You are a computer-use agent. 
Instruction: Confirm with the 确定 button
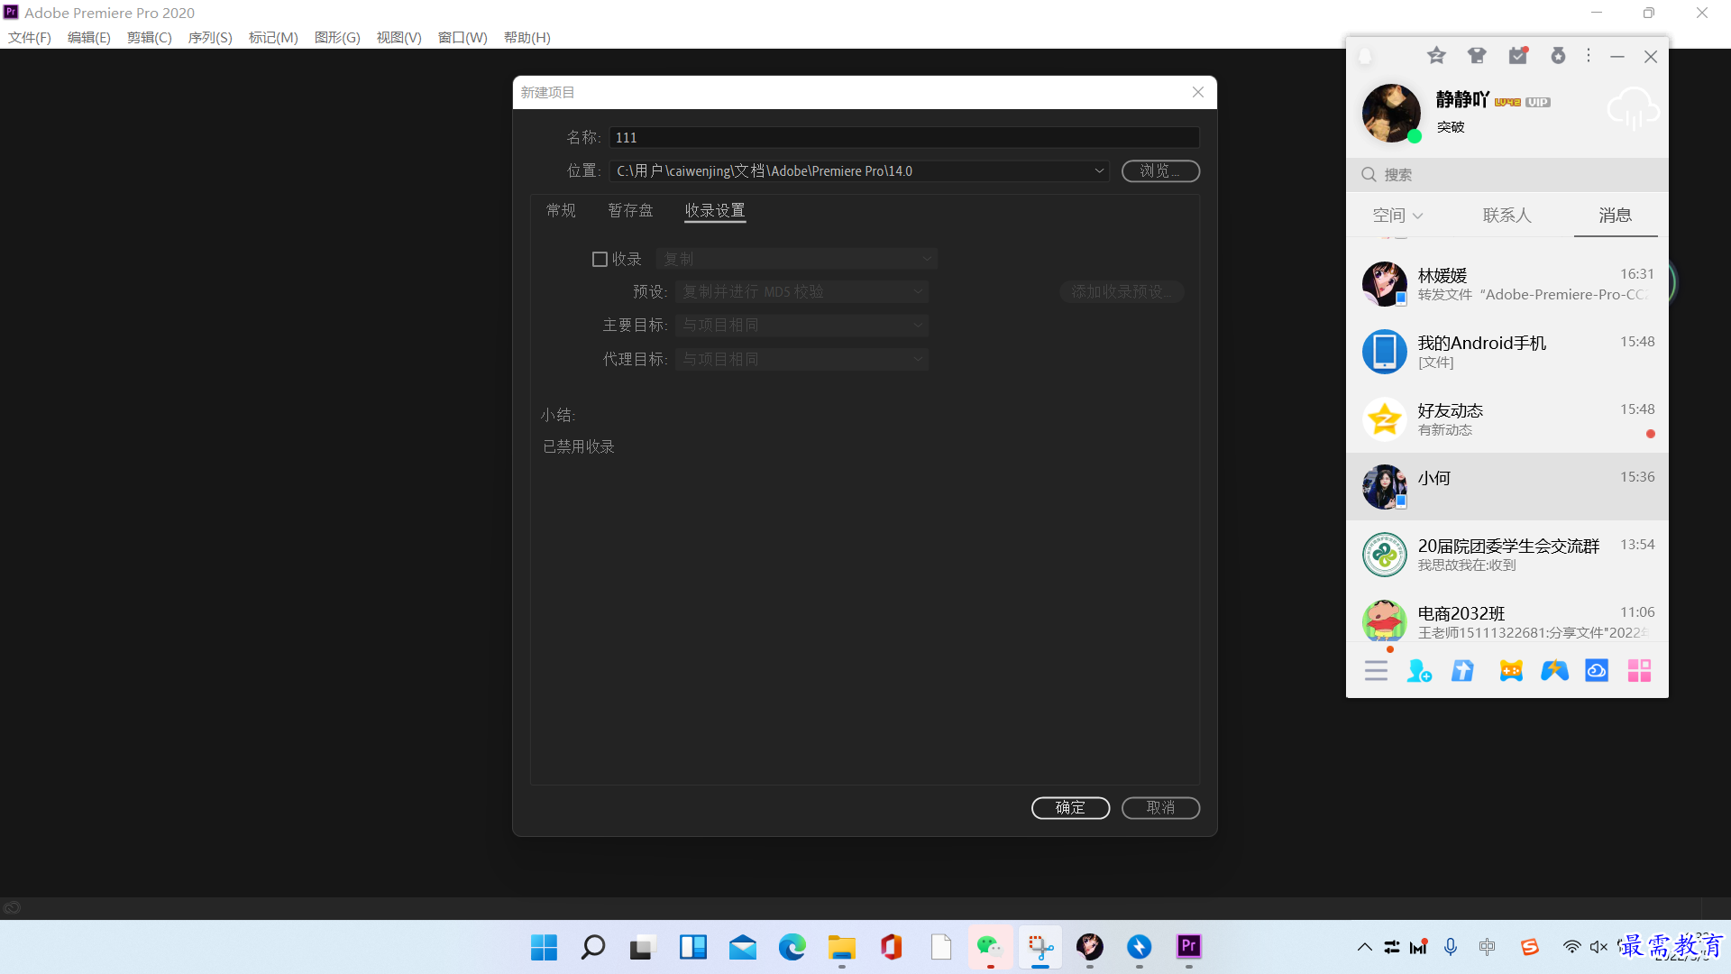[x=1070, y=808]
